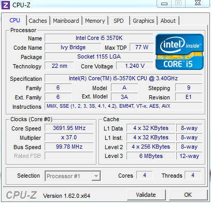The width and height of the screenshot is (211, 203).
Task: Click the Validate button
Action: pyautogui.click(x=146, y=195)
